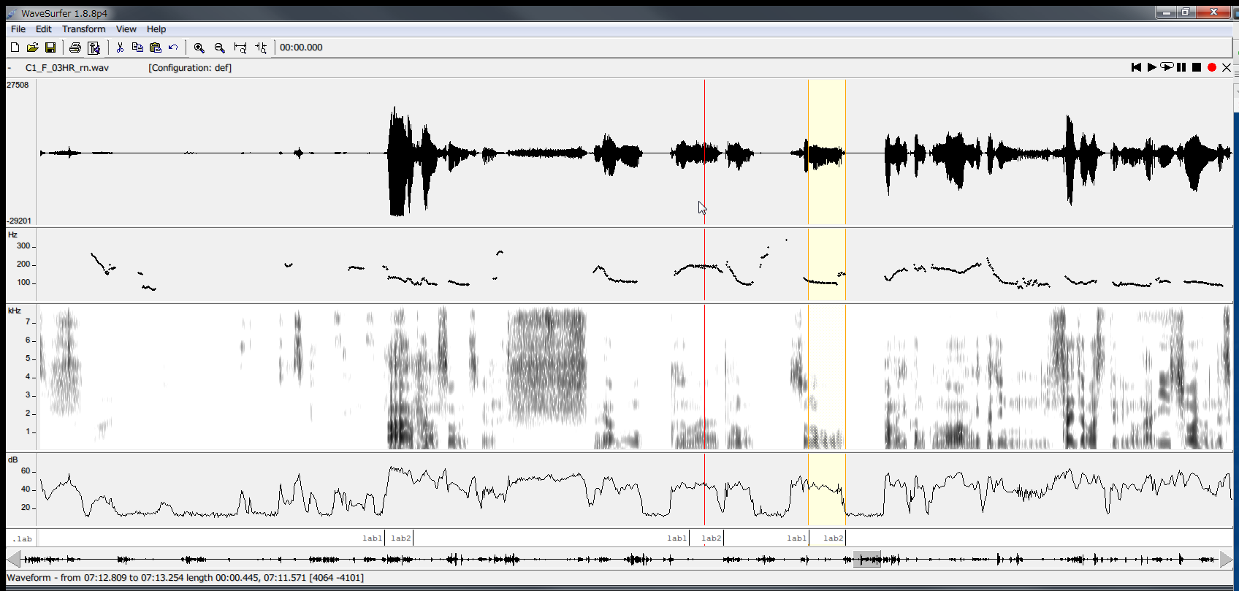
Task: Open the Transform menu
Action: [83, 29]
